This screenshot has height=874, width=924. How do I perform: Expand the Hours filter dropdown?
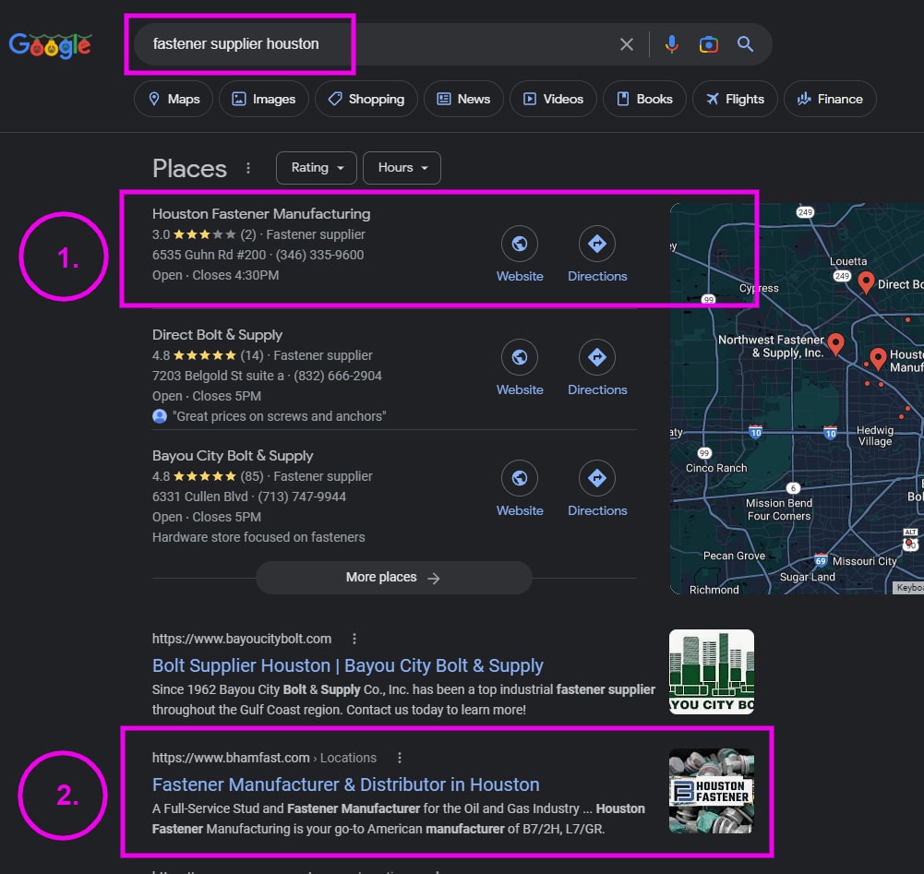(402, 168)
